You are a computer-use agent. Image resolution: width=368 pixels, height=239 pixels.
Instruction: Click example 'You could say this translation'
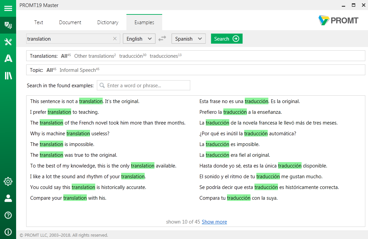point(88,187)
